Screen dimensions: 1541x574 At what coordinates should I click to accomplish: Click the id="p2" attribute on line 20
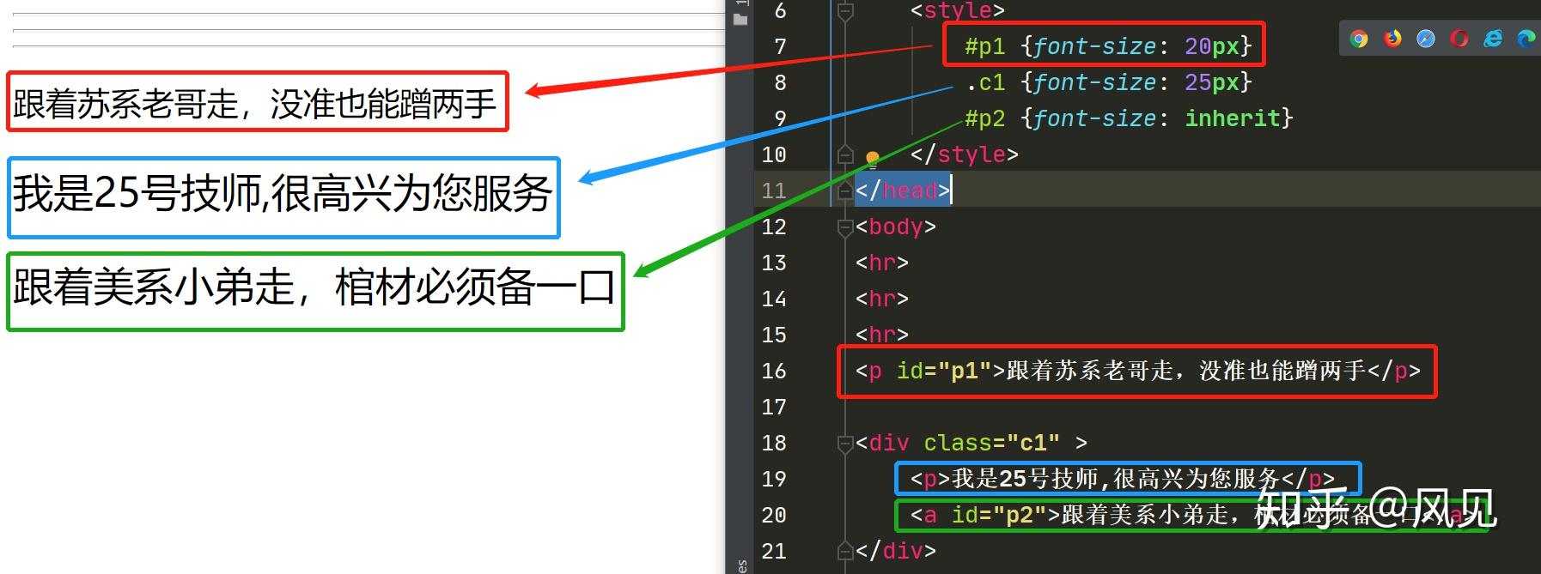pos(999,515)
